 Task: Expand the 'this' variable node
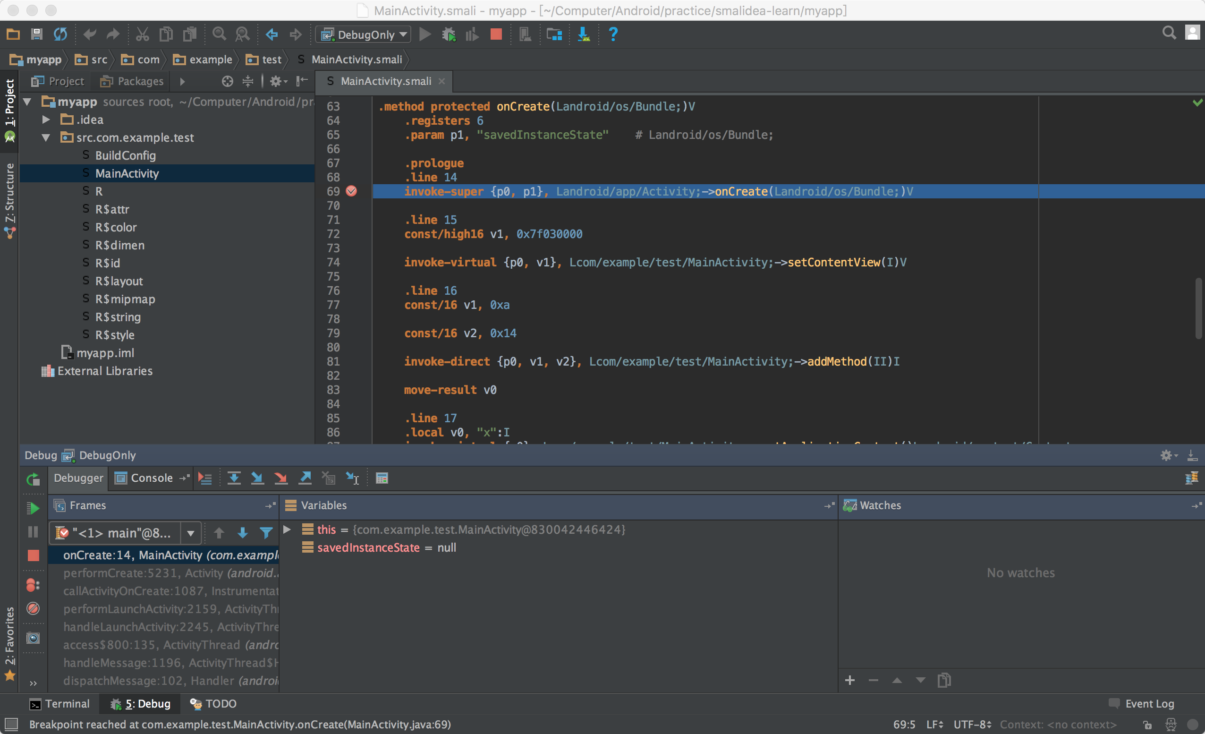(287, 529)
